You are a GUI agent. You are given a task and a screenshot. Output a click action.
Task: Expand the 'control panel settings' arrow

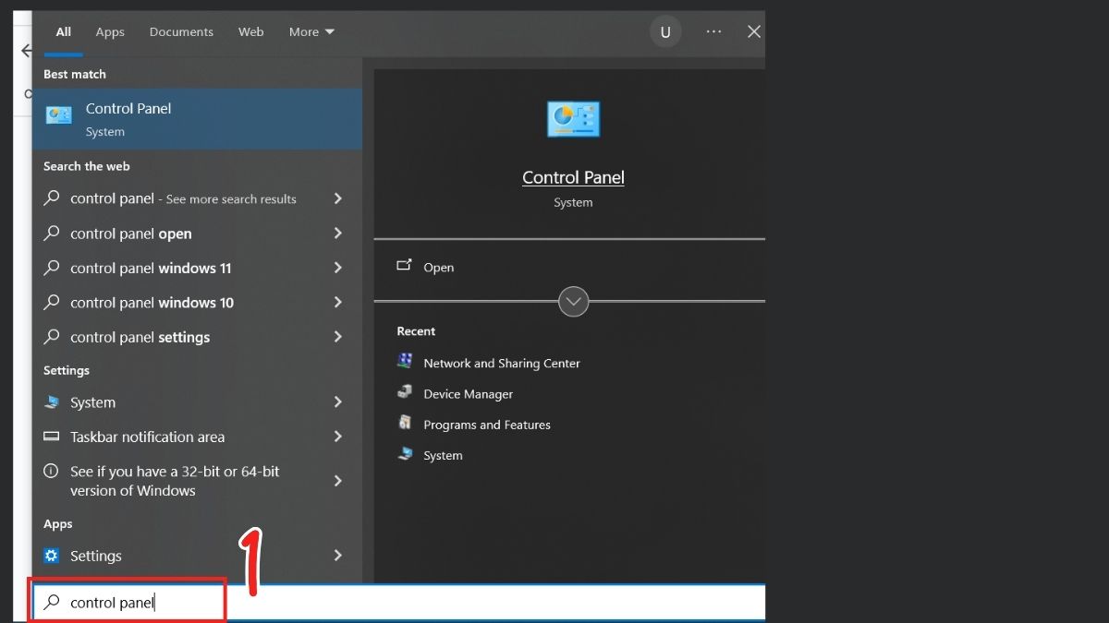click(x=337, y=337)
